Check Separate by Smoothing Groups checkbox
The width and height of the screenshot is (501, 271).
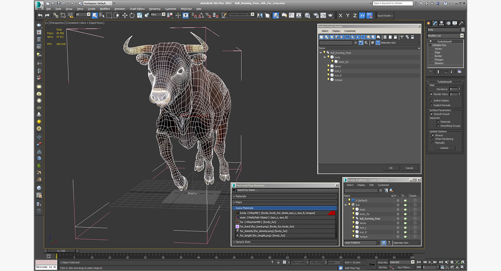point(438,126)
